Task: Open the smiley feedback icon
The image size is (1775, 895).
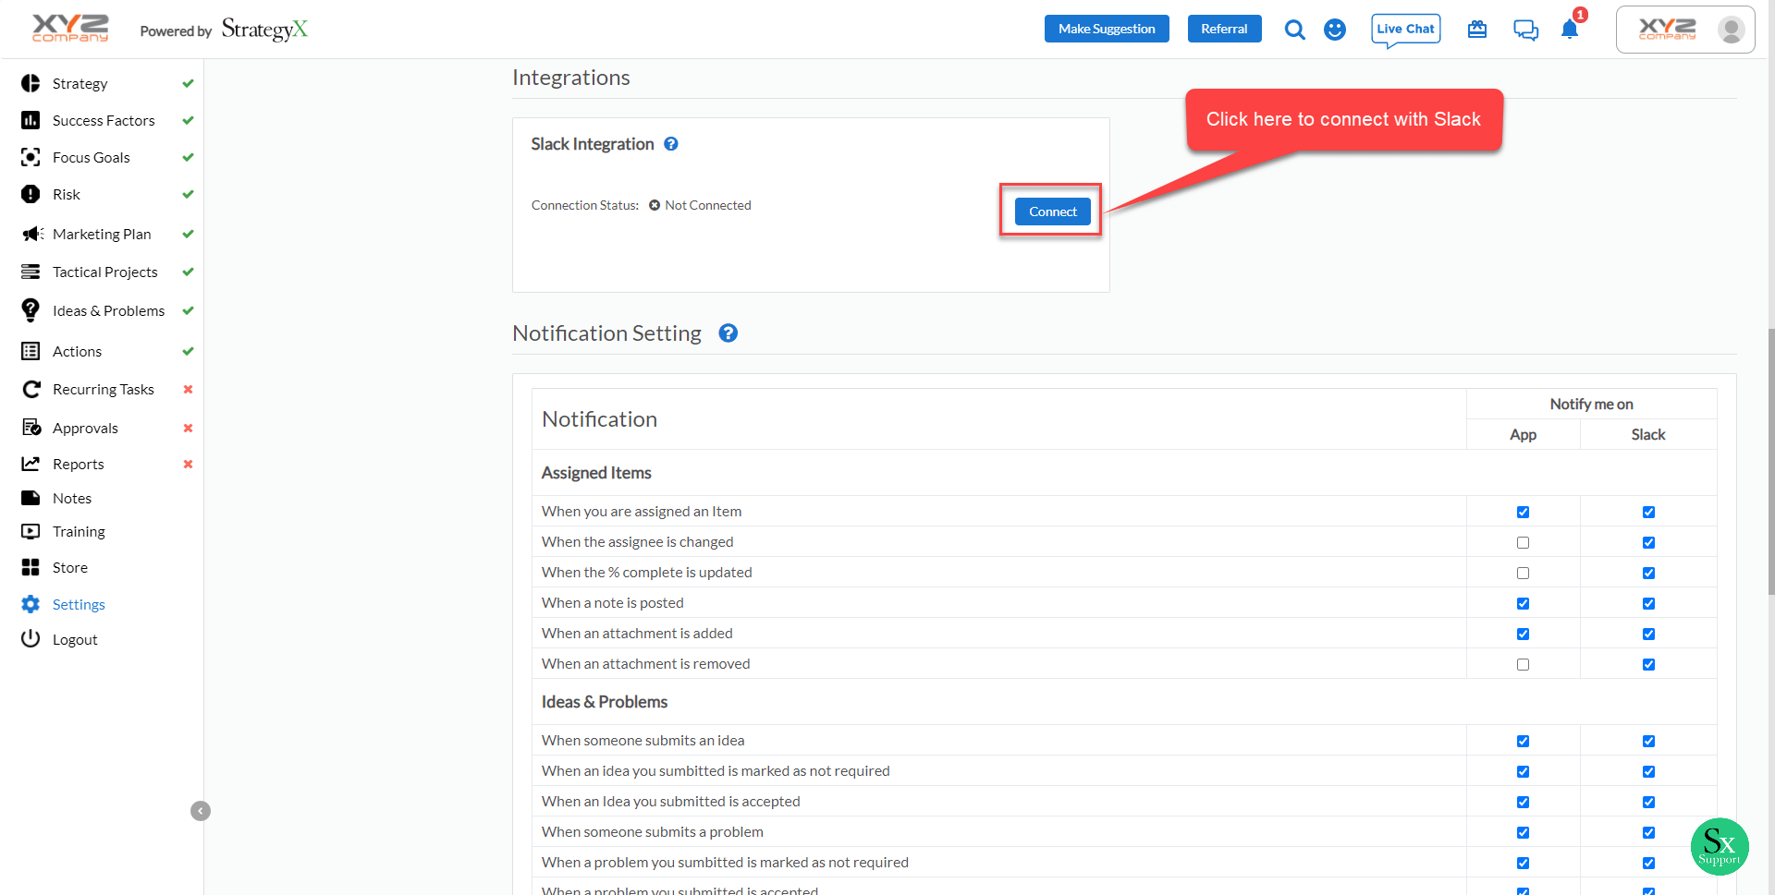Action: (1334, 30)
